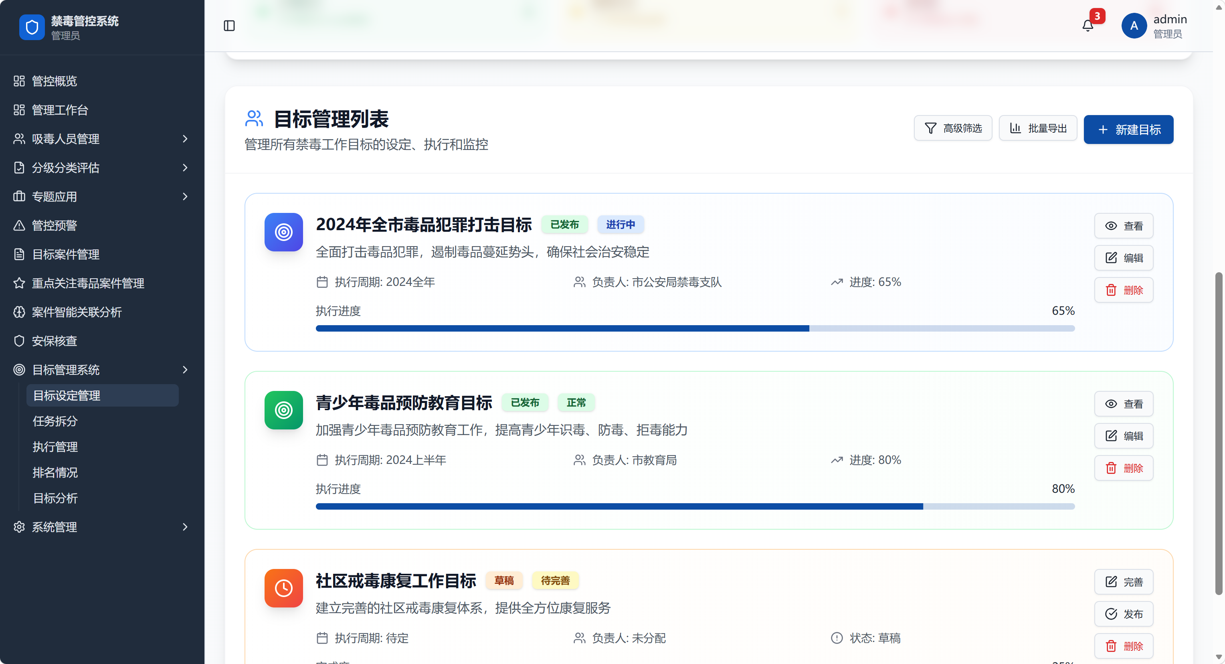Expand the 分级分类评估 chevron
Image resolution: width=1225 pixels, height=664 pixels.
[x=185, y=168]
